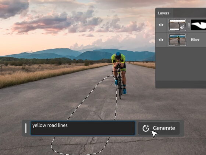The width and height of the screenshot is (206, 155).
Task: Select the Biker layer thumbnail
Action: 177,40
